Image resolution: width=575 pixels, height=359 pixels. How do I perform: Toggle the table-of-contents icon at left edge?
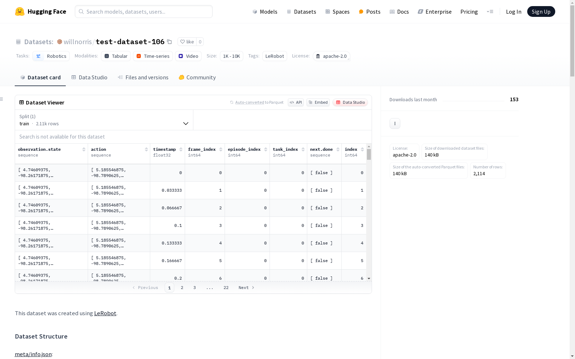point(2,99)
